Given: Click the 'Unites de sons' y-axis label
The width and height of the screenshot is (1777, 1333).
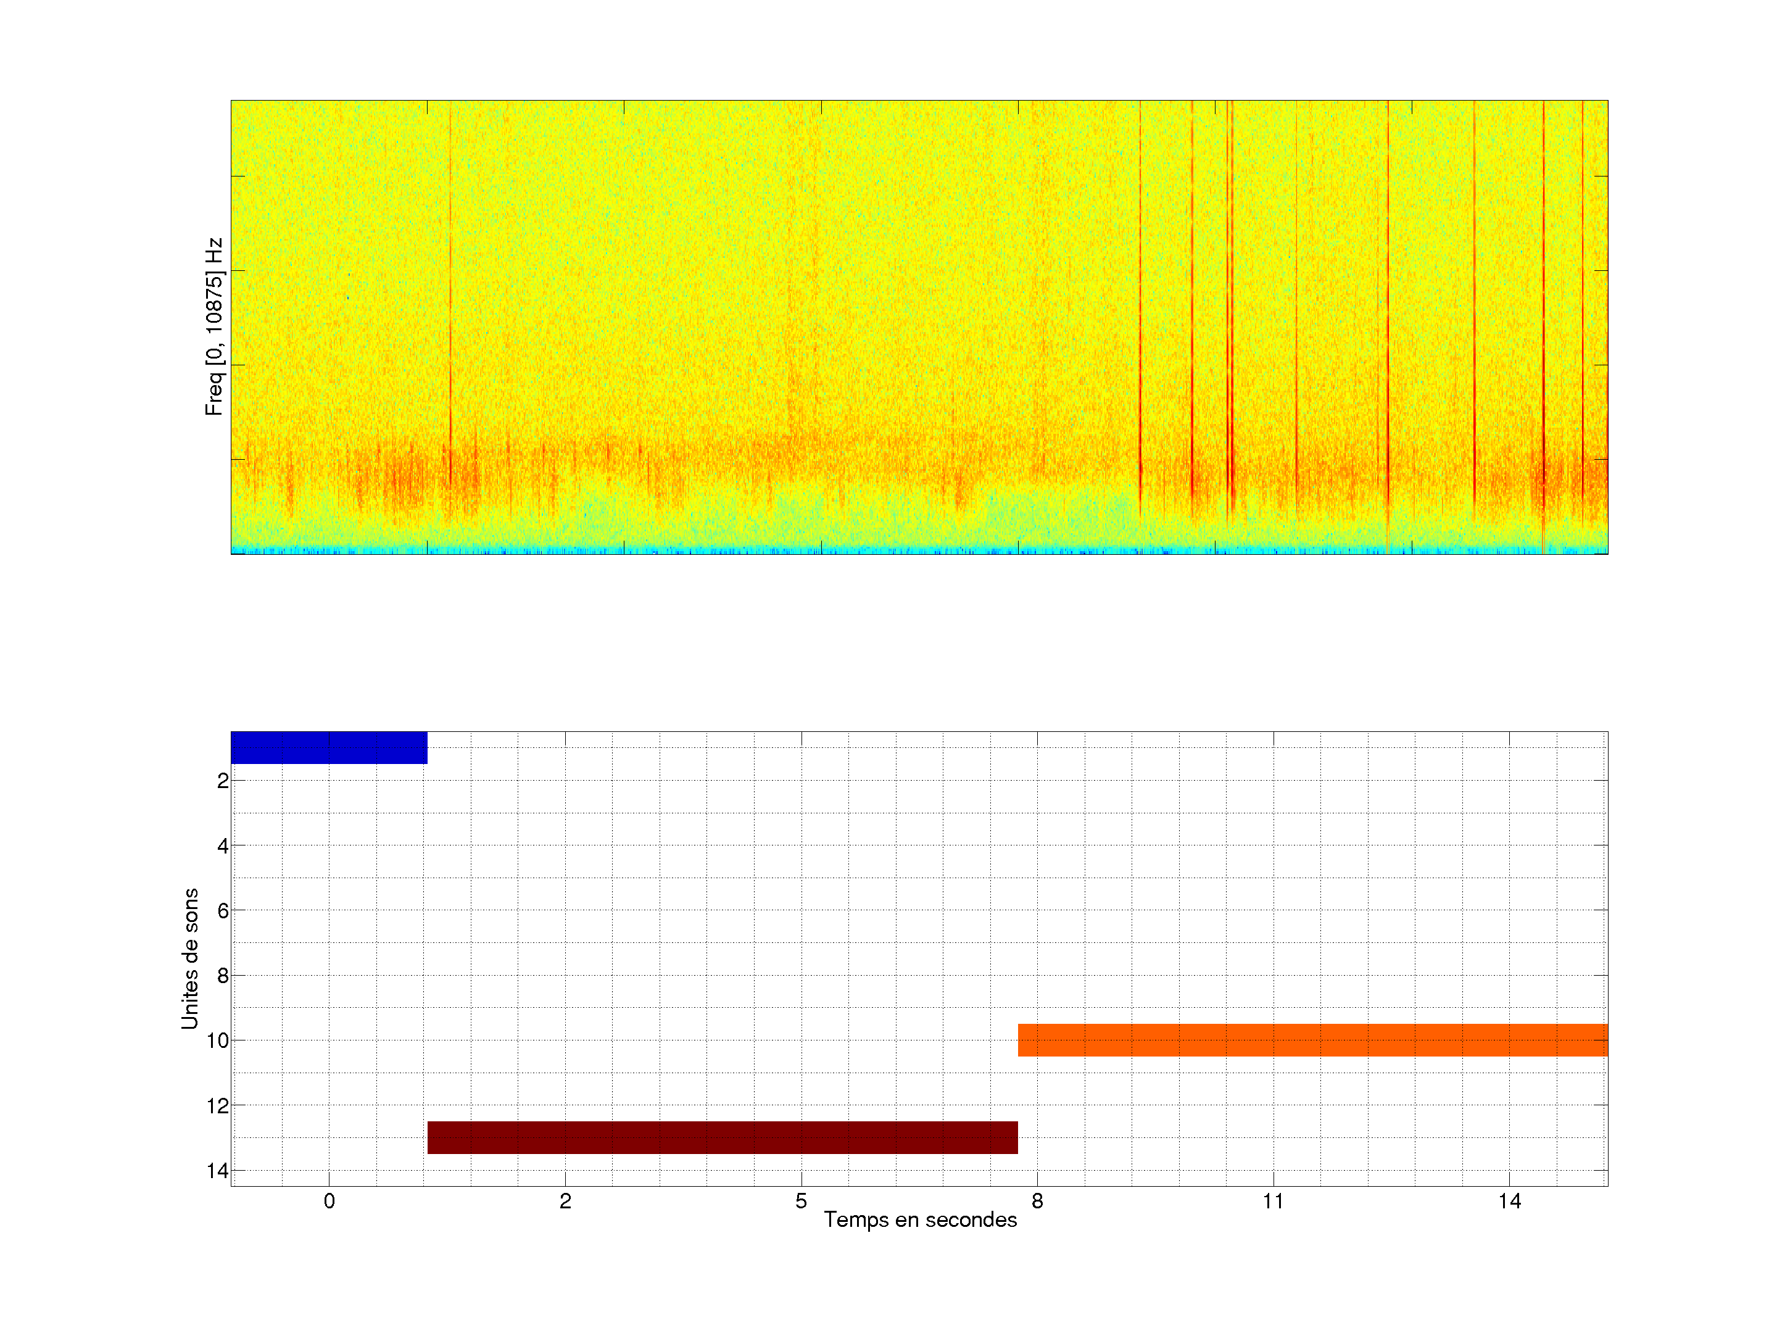Looking at the screenshot, I should point(189,958).
